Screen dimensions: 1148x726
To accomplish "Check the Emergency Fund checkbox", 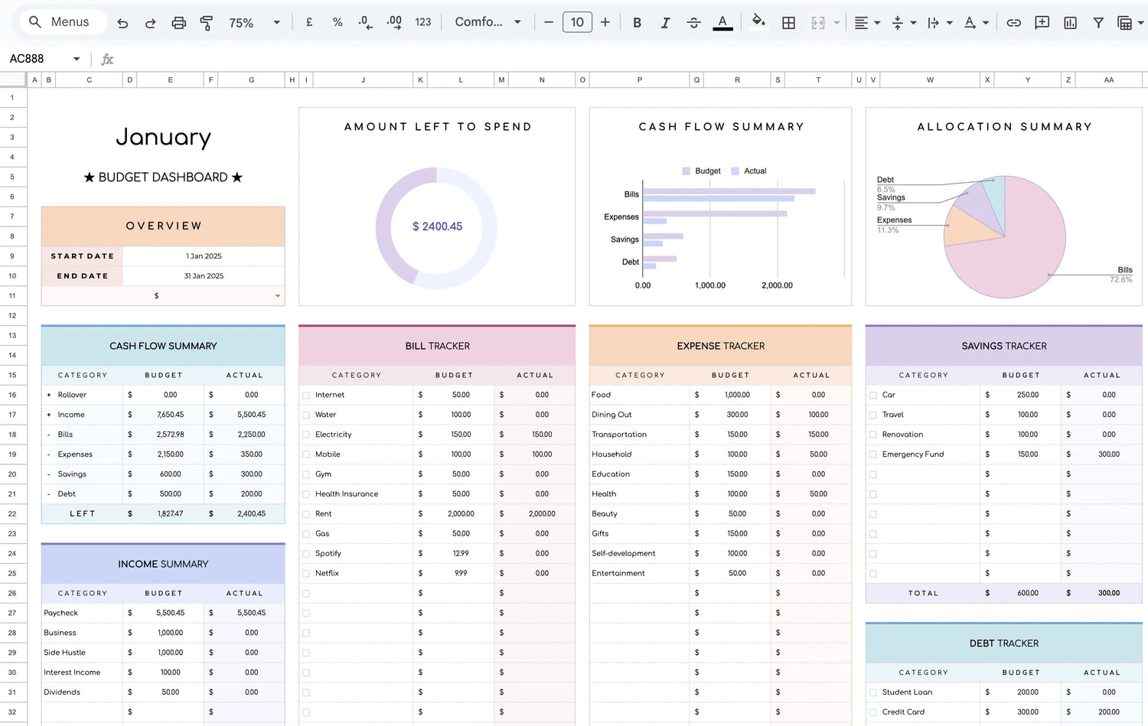I will [x=873, y=455].
